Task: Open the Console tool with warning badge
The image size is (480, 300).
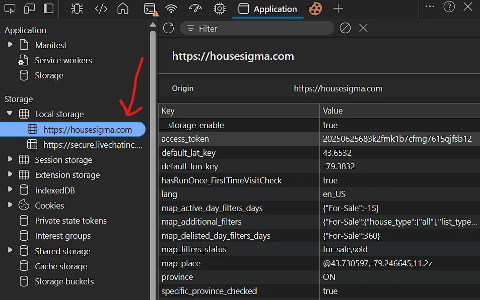Action: [x=151, y=9]
